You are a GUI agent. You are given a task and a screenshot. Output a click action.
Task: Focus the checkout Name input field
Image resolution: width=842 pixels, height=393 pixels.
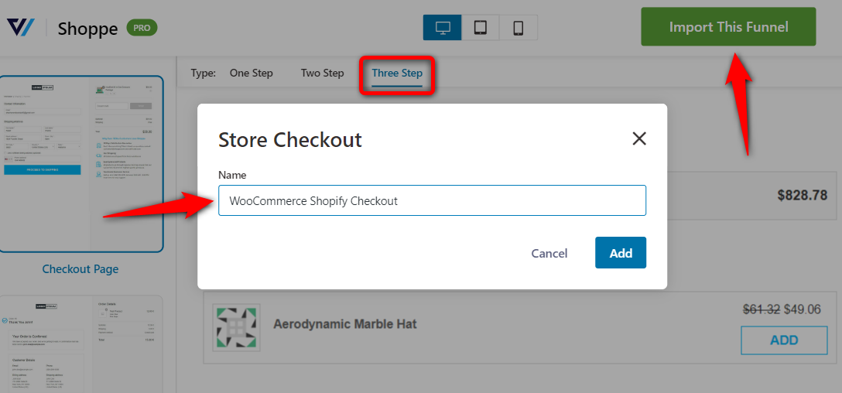click(433, 201)
